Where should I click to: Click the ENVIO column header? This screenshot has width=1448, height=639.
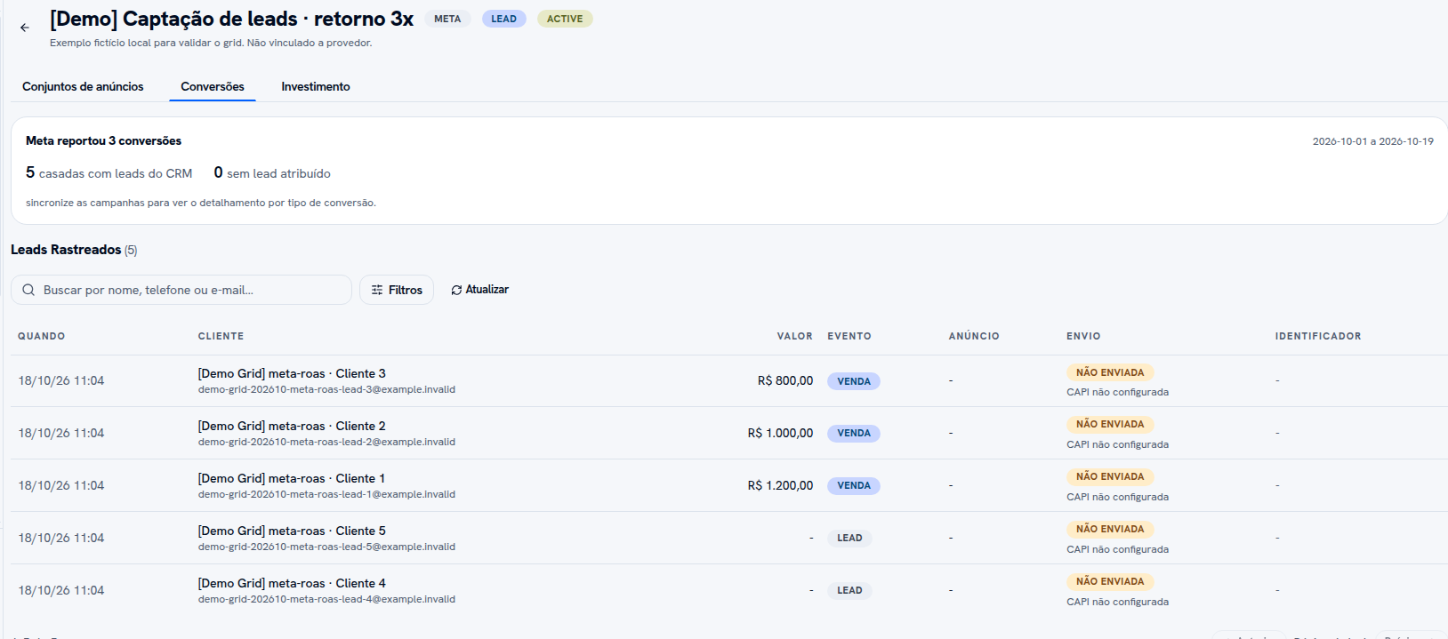(x=1083, y=336)
